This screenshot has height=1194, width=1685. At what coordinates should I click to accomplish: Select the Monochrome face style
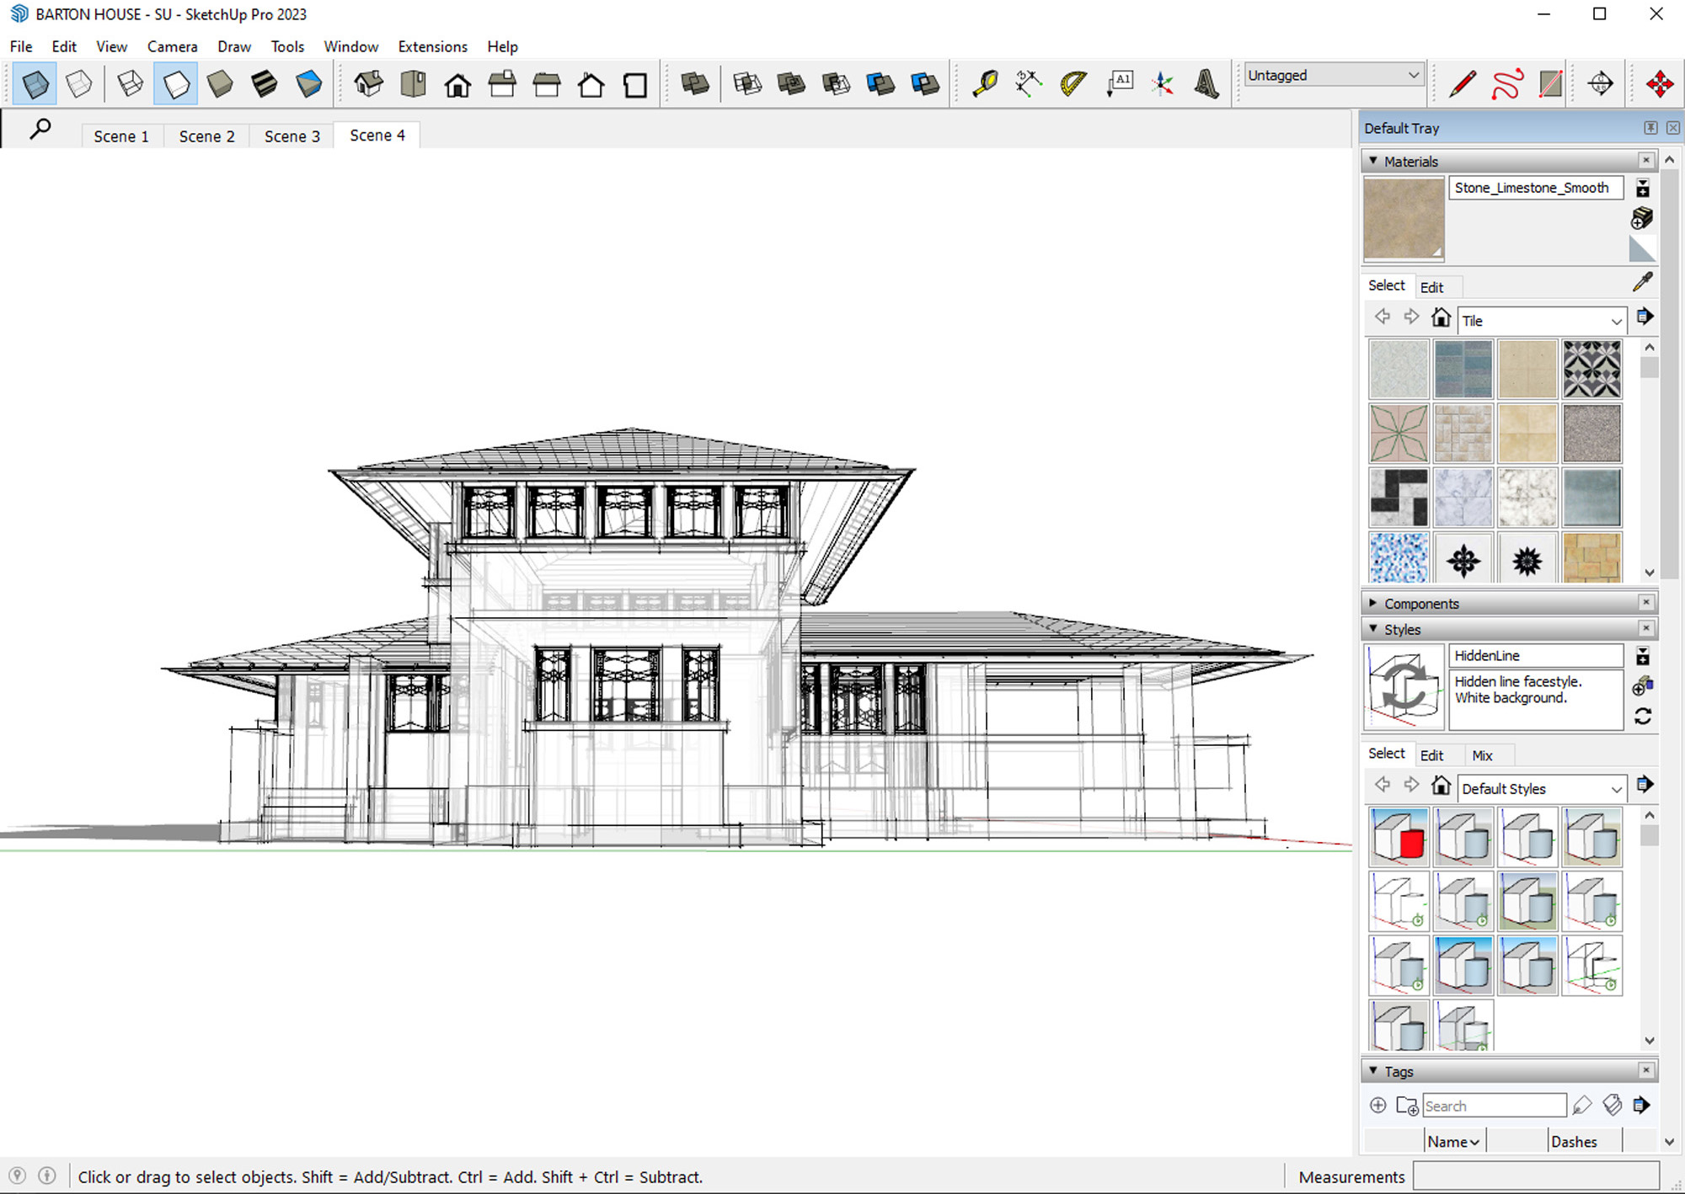click(309, 83)
